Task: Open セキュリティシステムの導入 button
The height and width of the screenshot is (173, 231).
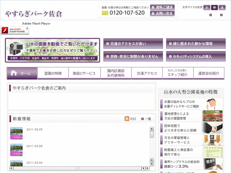Action: 196,57
